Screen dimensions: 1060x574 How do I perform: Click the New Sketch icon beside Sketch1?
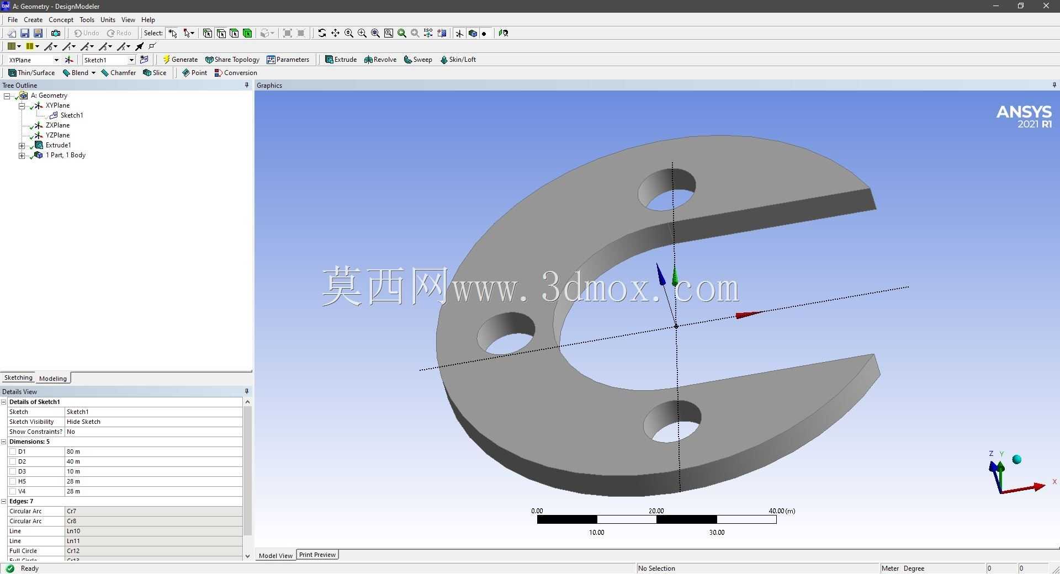(144, 60)
